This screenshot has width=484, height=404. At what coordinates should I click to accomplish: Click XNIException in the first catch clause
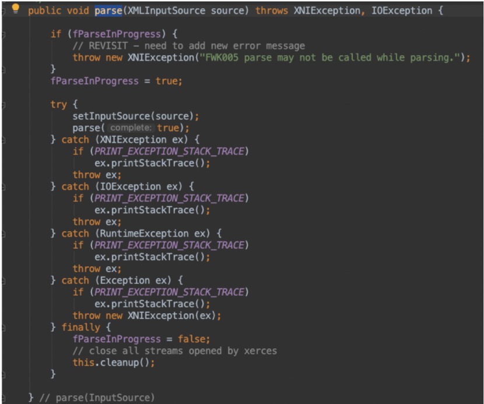click(x=133, y=140)
